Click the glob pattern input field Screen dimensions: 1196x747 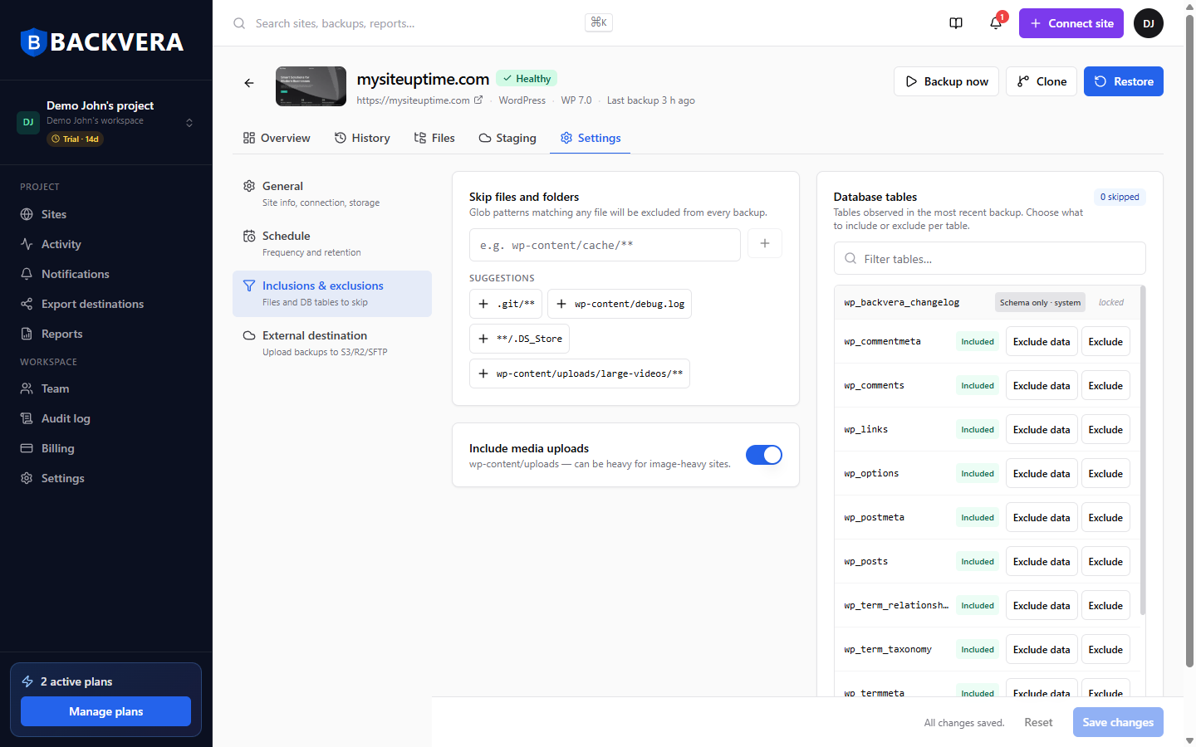605,245
